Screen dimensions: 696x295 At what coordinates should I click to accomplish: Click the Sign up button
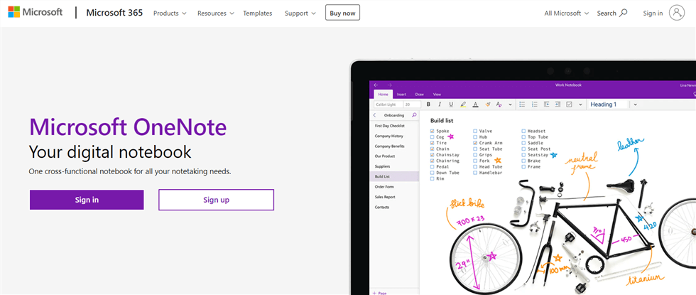pos(216,200)
